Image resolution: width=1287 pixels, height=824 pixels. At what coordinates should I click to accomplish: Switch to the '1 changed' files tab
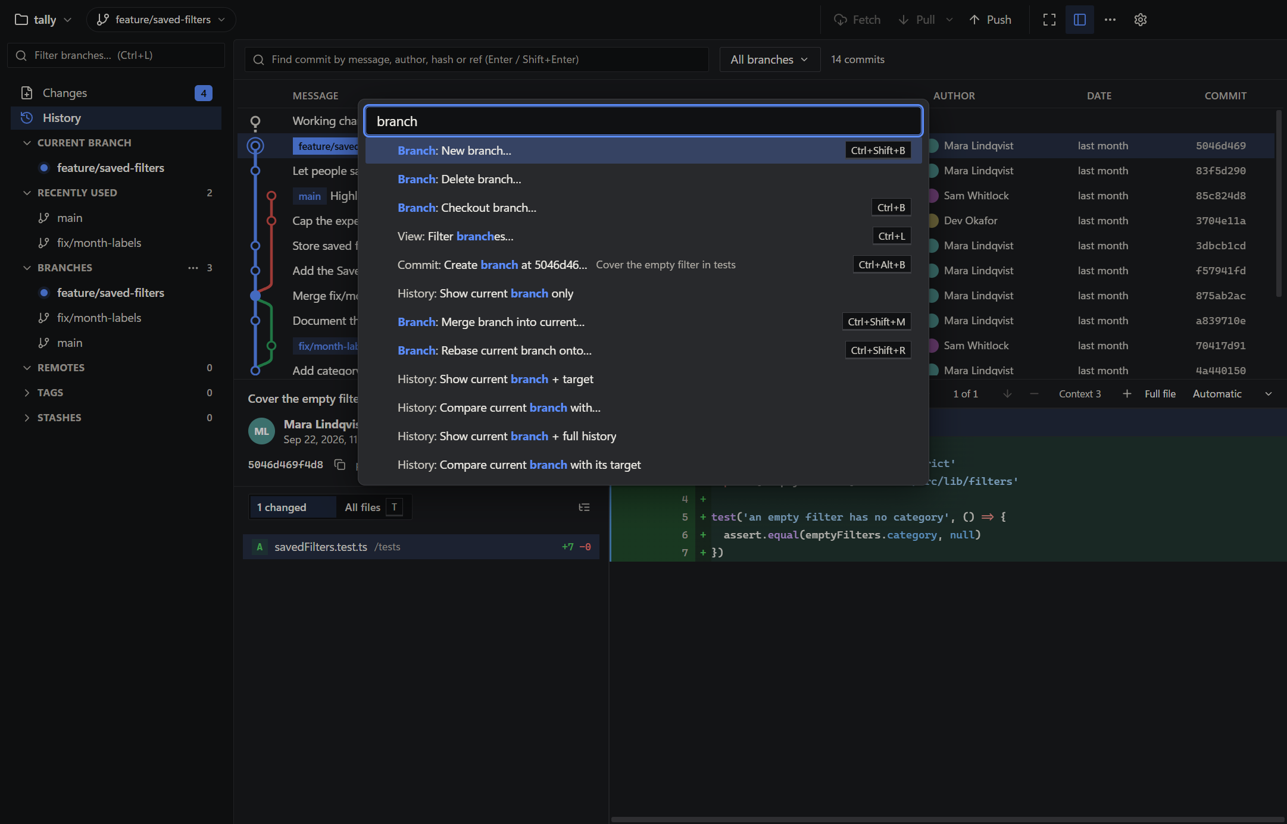pos(292,507)
